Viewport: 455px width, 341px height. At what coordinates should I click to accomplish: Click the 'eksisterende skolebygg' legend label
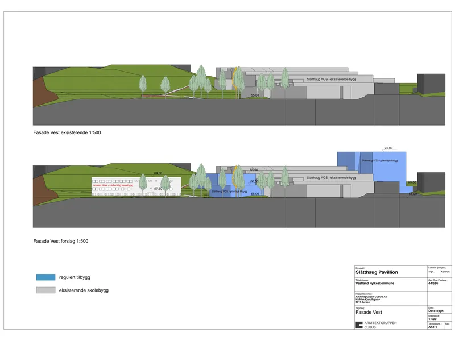click(x=84, y=290)
